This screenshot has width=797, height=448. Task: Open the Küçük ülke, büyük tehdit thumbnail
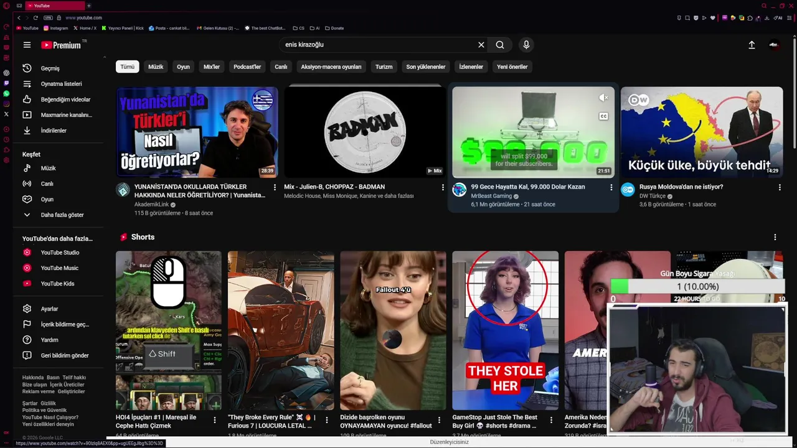pos(702,132)
